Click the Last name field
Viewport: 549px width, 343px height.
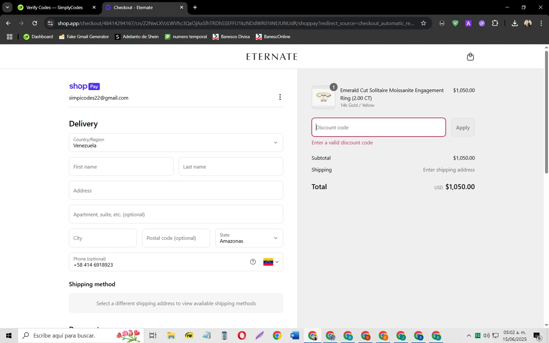tap(231, 167)
